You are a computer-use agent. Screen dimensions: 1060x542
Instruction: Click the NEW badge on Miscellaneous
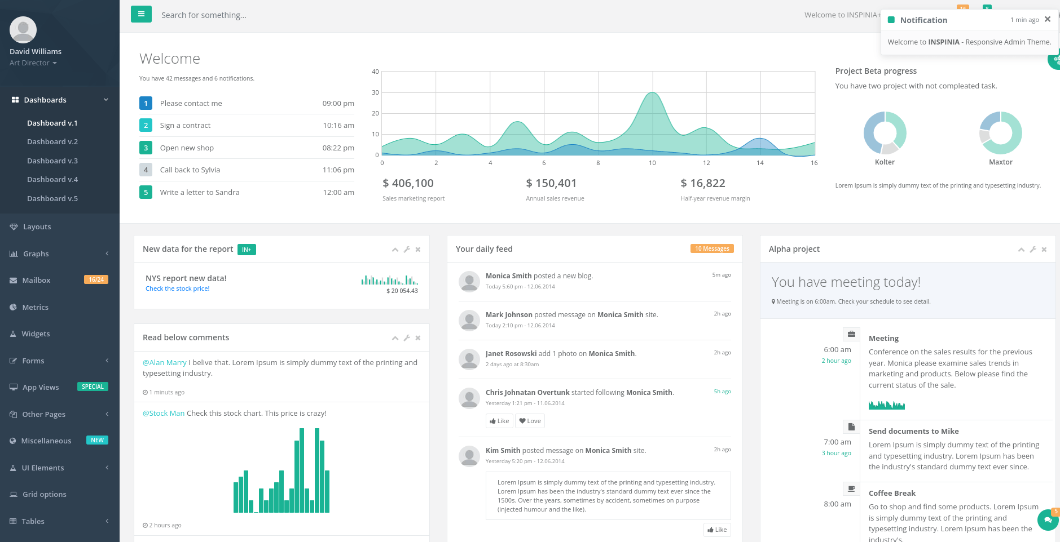pos(97,440)
